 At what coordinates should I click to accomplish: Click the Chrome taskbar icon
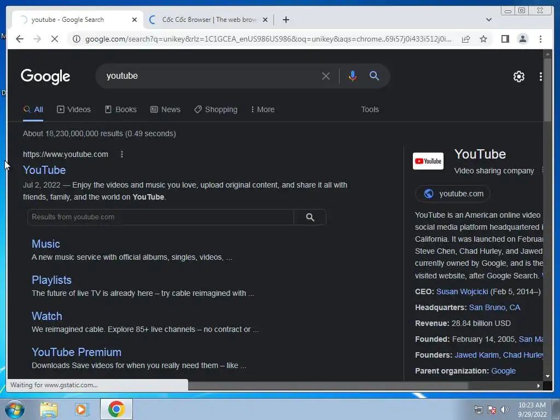point(116,409)
